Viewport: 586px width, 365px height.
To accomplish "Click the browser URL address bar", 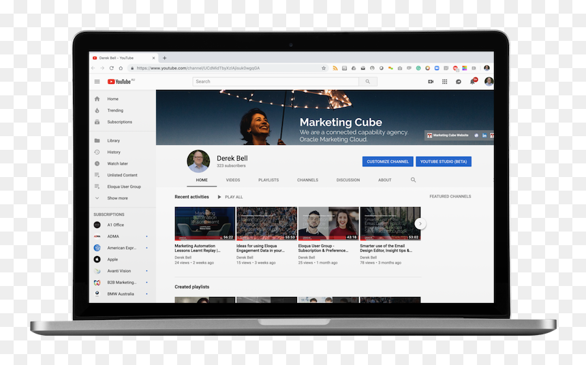I will point(227,68).
